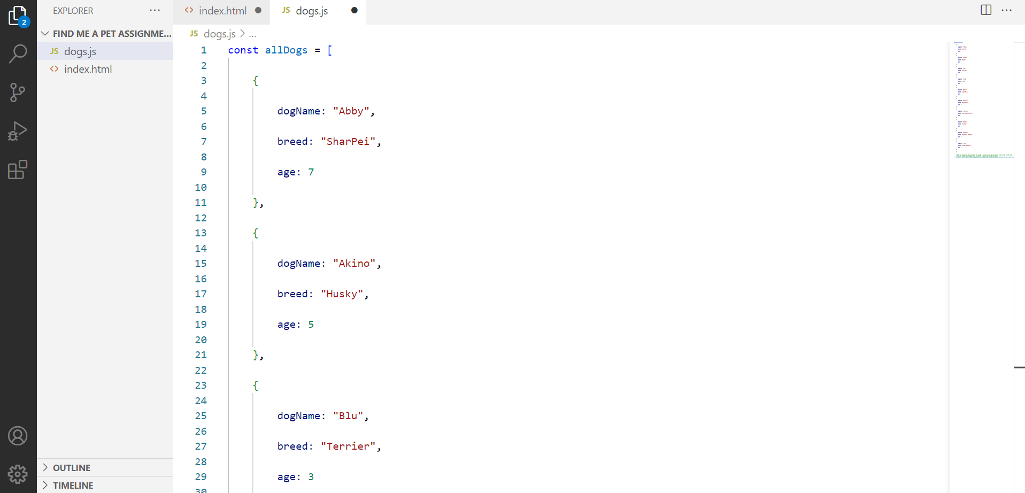Image resolution: width=1025 pixels, height=493 pixels.
Task: Click the age value 3
Action: (x=311, y=477)
